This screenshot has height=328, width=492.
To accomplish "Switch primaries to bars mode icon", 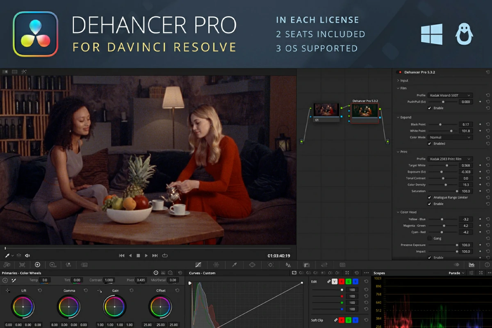I will pos(163,273).
